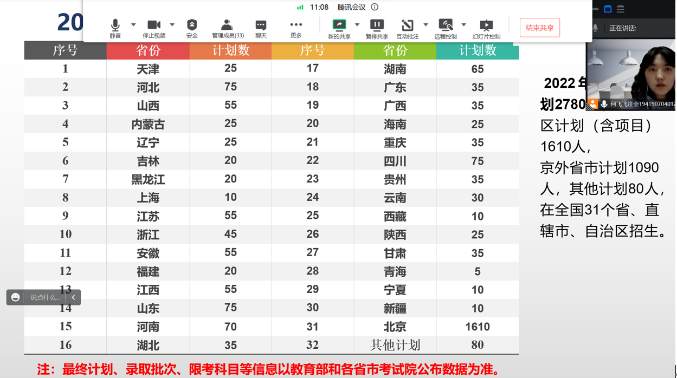Screen dimensions: 677x378
Task: Stop video using the camera icon
Action: 154,25
